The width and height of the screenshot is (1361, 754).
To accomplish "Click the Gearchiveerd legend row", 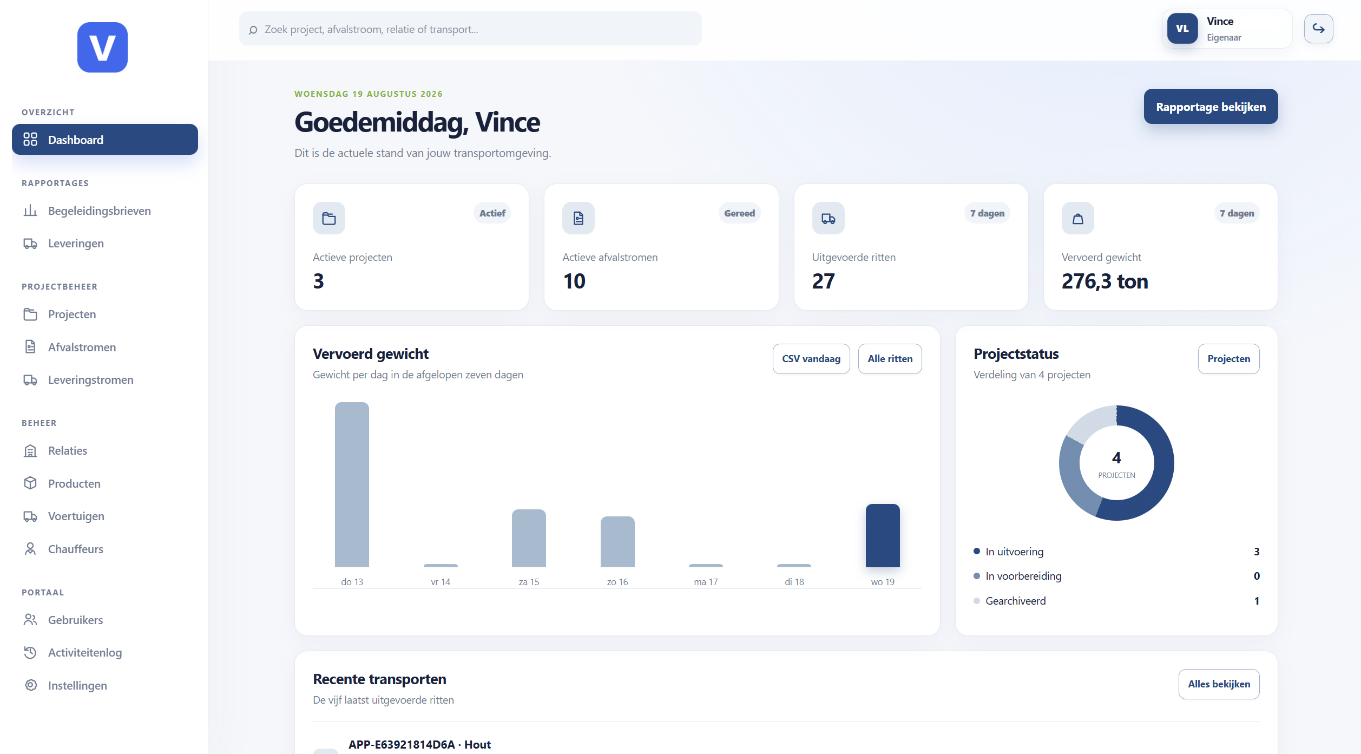I will (1116, 601).
